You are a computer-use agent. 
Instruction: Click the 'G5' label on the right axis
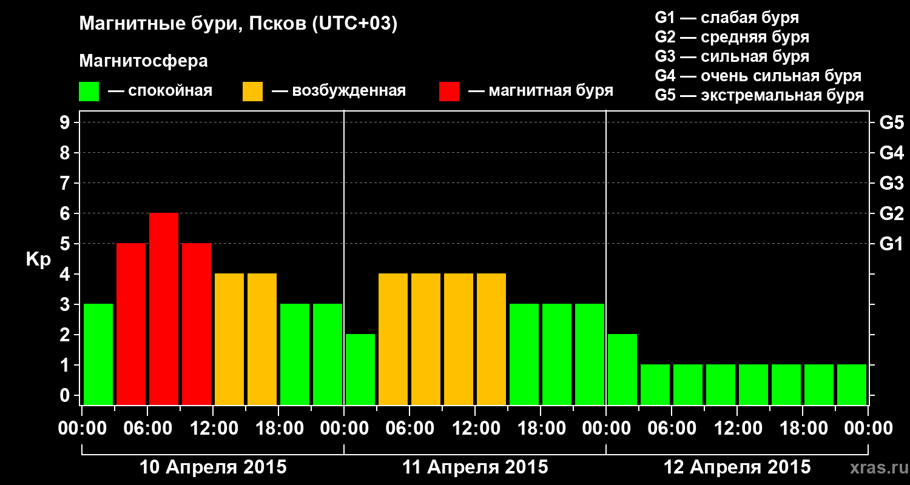[x=891, y=122]
